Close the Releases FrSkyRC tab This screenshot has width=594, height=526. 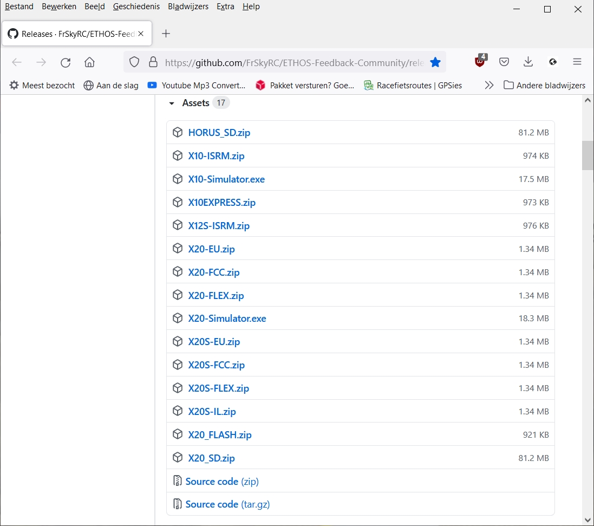pyautogui.click(x=141, y=34)
